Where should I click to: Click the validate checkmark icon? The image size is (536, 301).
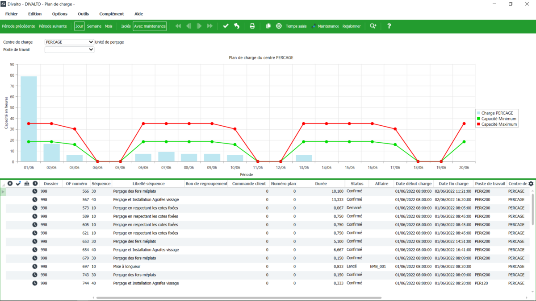[x=226, y=26]
